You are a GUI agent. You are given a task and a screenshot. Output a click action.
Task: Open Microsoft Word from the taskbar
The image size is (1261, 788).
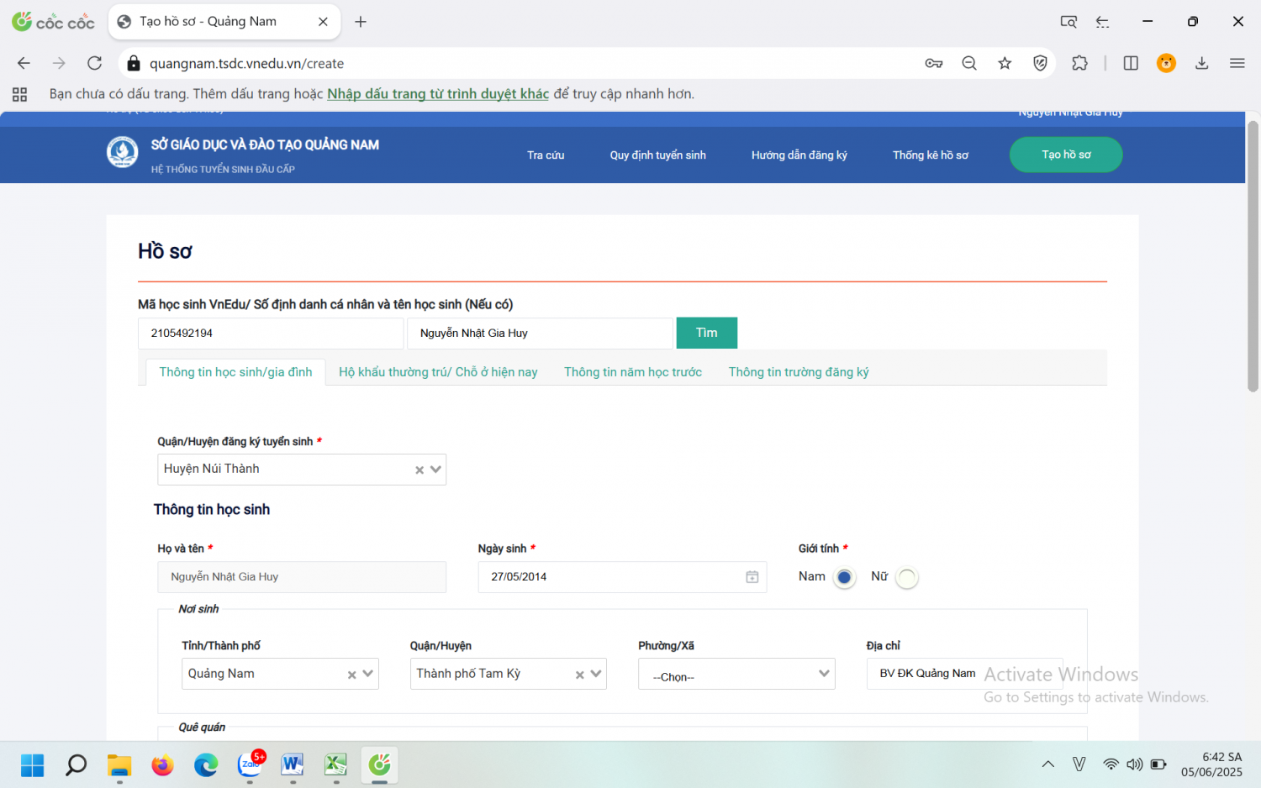pyautogui.click(x=292, y=764)
